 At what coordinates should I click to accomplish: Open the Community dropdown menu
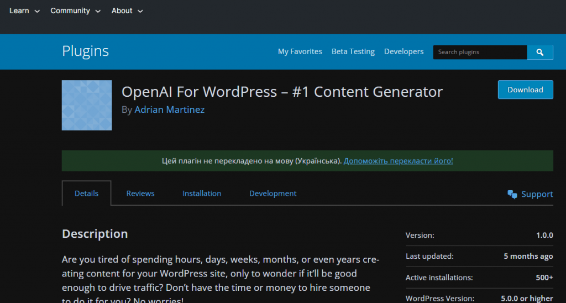click(x=76, y=11)
